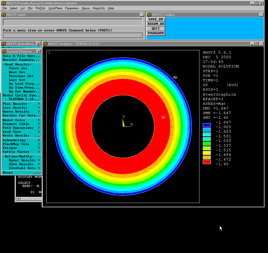Open the Plot menu
Screen dimensions: 268x253
(x=30, y=8)
